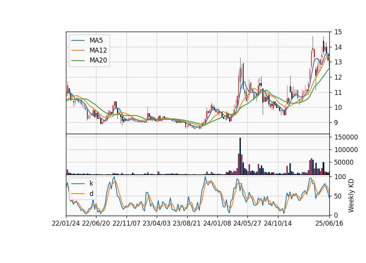
Task: Click the 22/11/07 date tick label
Action: click(x=127, y=224)
